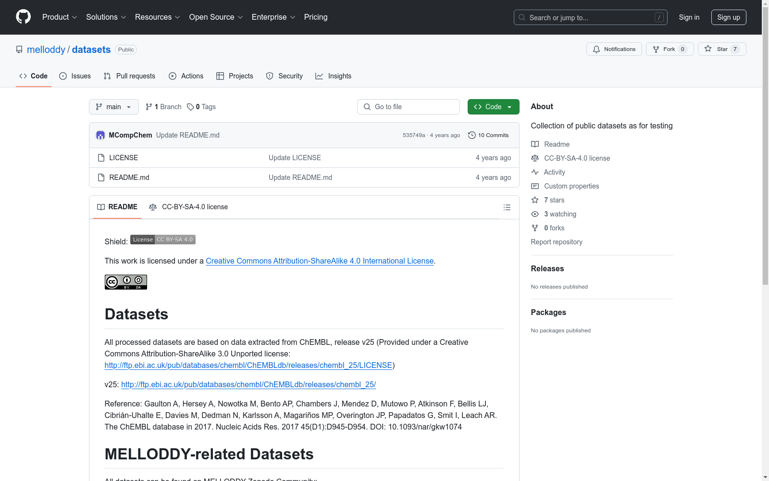The image size is (769, 481).
Task: Switch to the Actions tab
Action: pyautogui.click(x=186, y=76)
